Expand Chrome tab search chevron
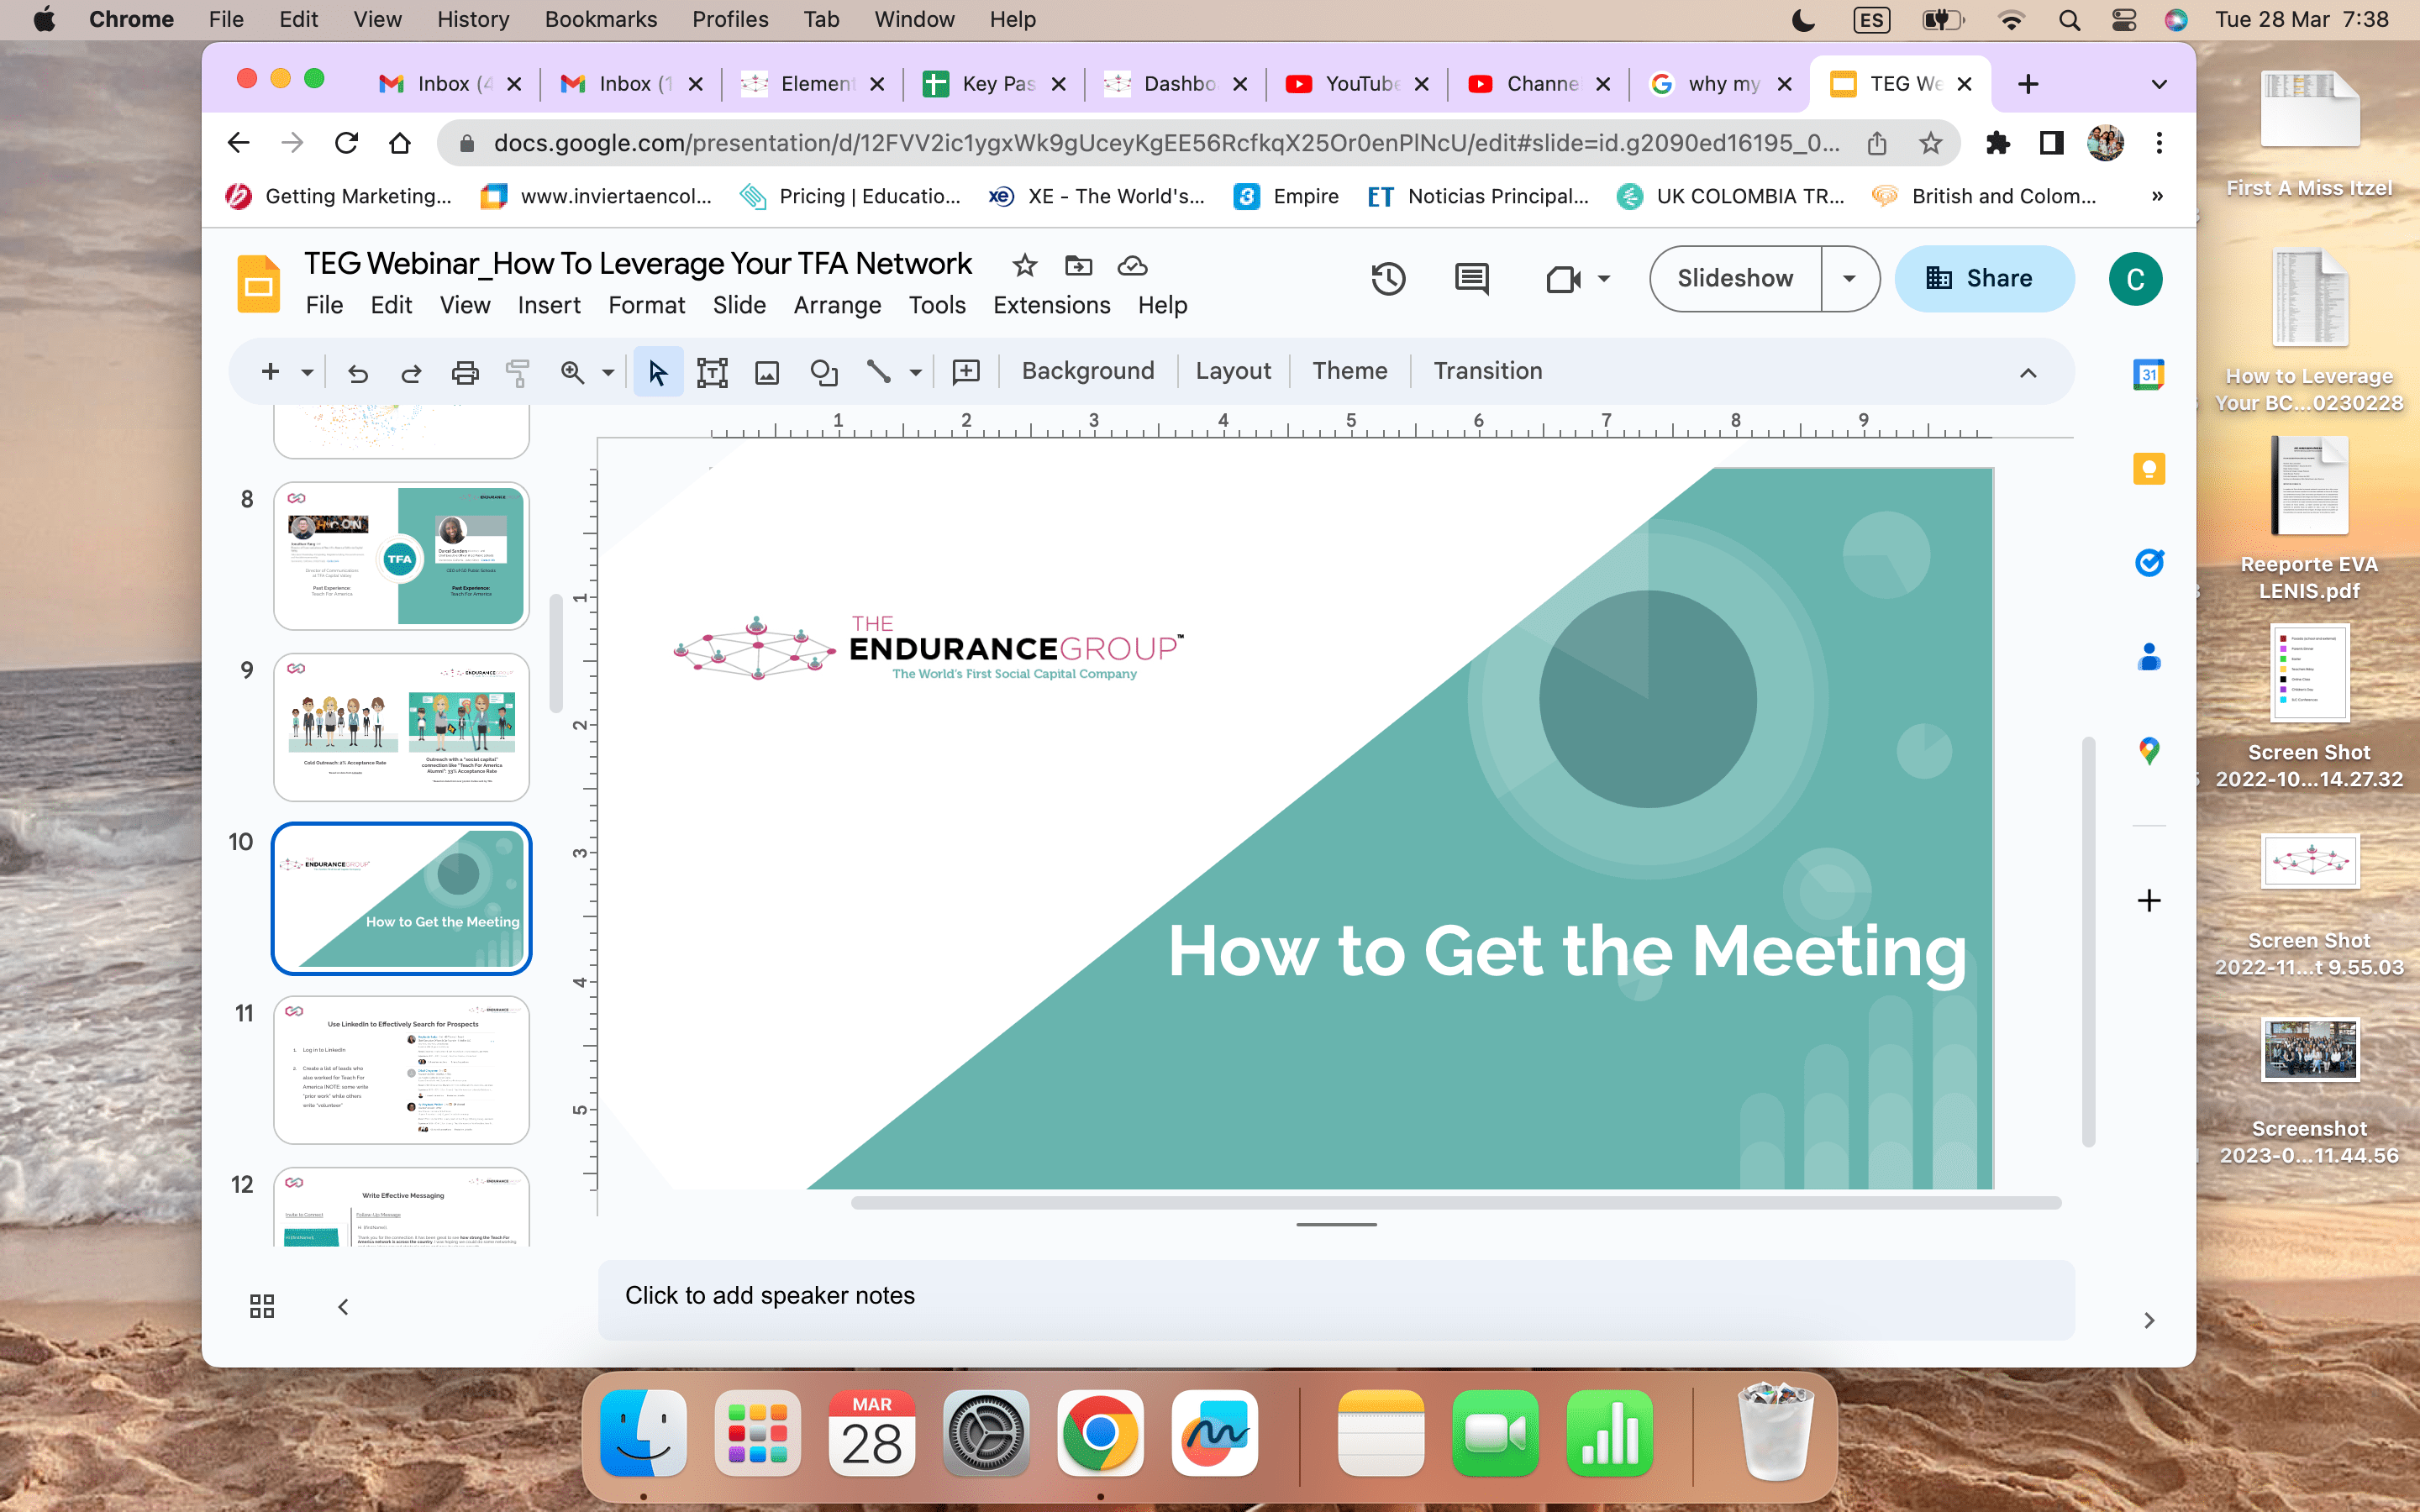Screen dimensions: 2420x1512 (x=2159, y=84)
